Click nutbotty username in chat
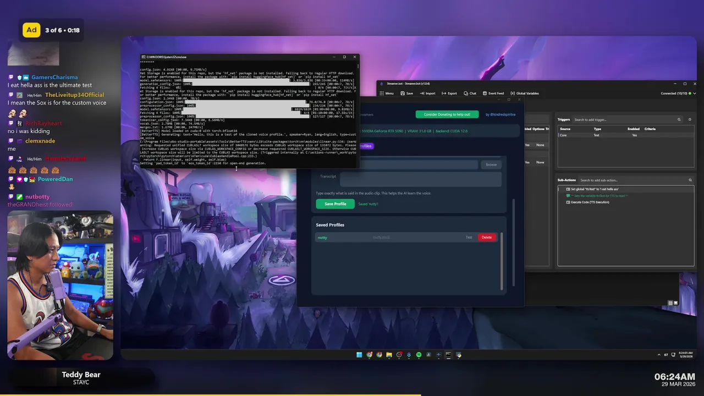Screen dimensions: 704x396 click(37, 196)
